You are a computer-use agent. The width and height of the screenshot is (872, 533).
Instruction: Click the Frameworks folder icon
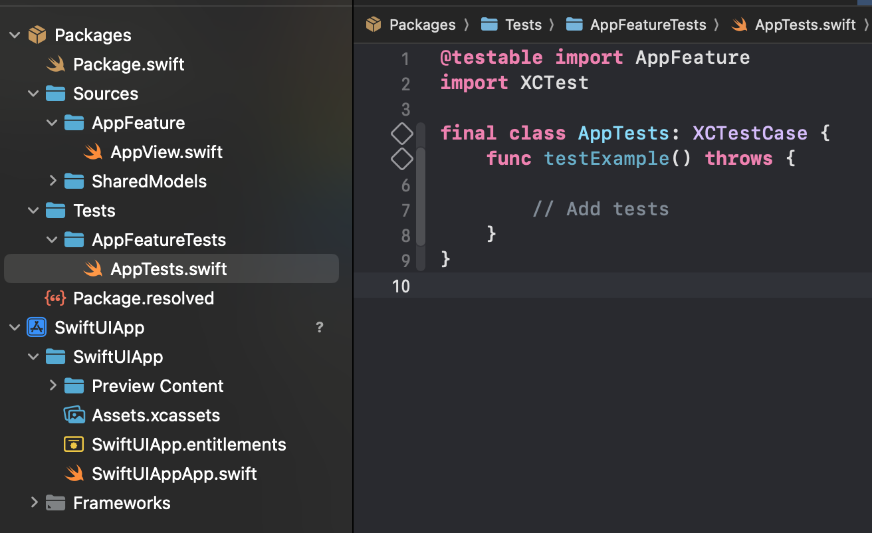[55, 503]
